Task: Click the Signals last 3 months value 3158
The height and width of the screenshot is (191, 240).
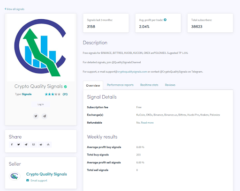Action: click(x=91, y=27)
